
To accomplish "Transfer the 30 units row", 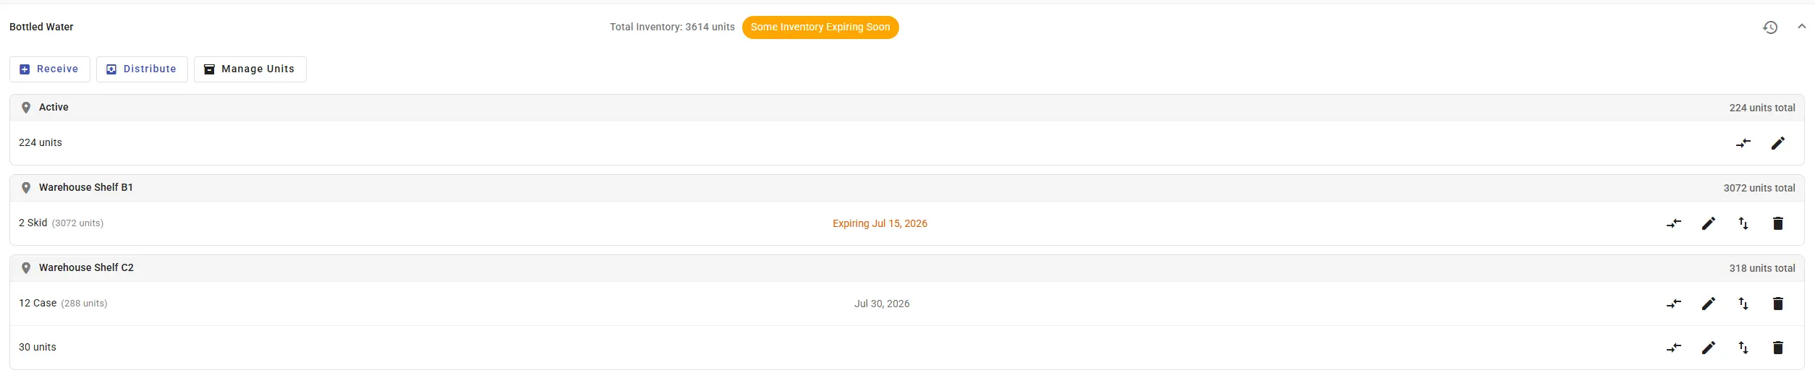I will click(x=1674, y=348).
